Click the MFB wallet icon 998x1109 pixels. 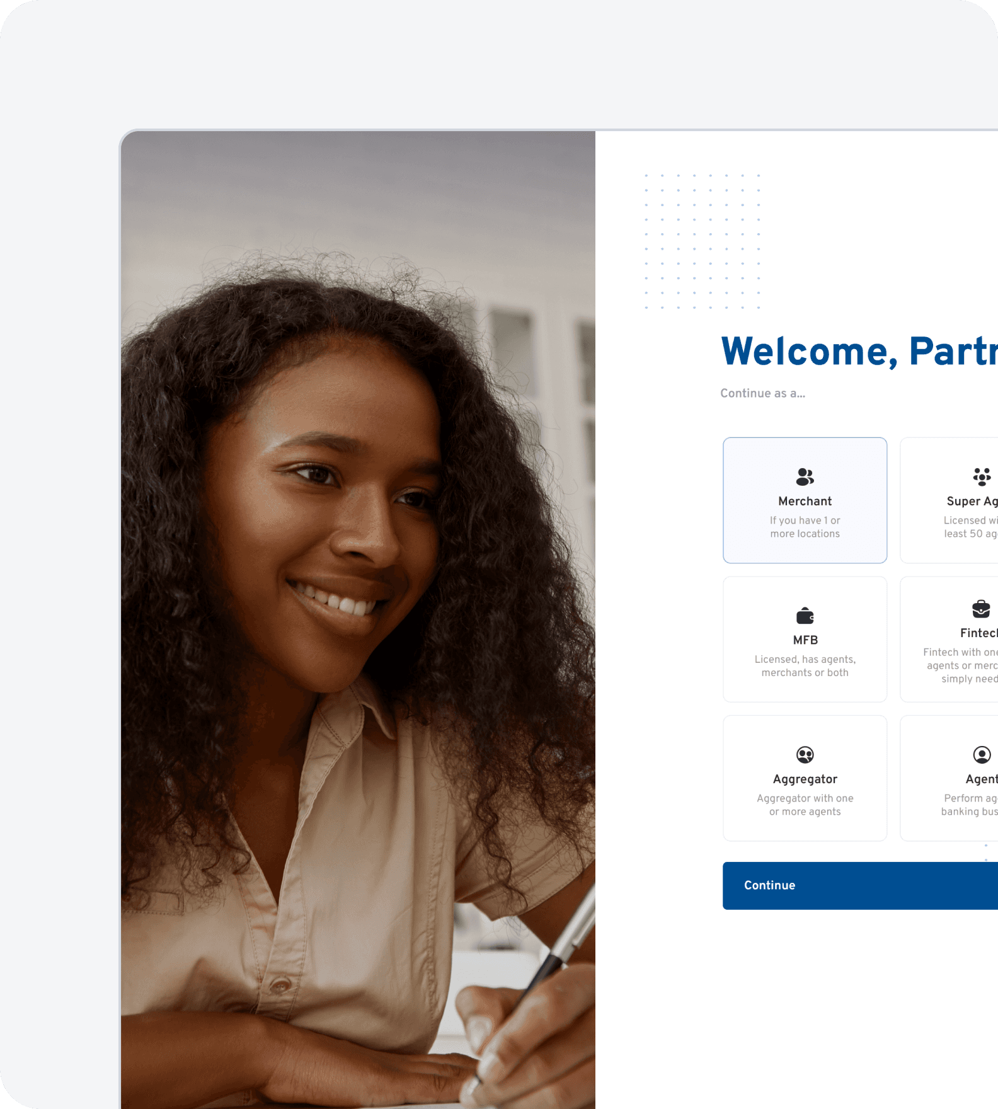(805, 615)
